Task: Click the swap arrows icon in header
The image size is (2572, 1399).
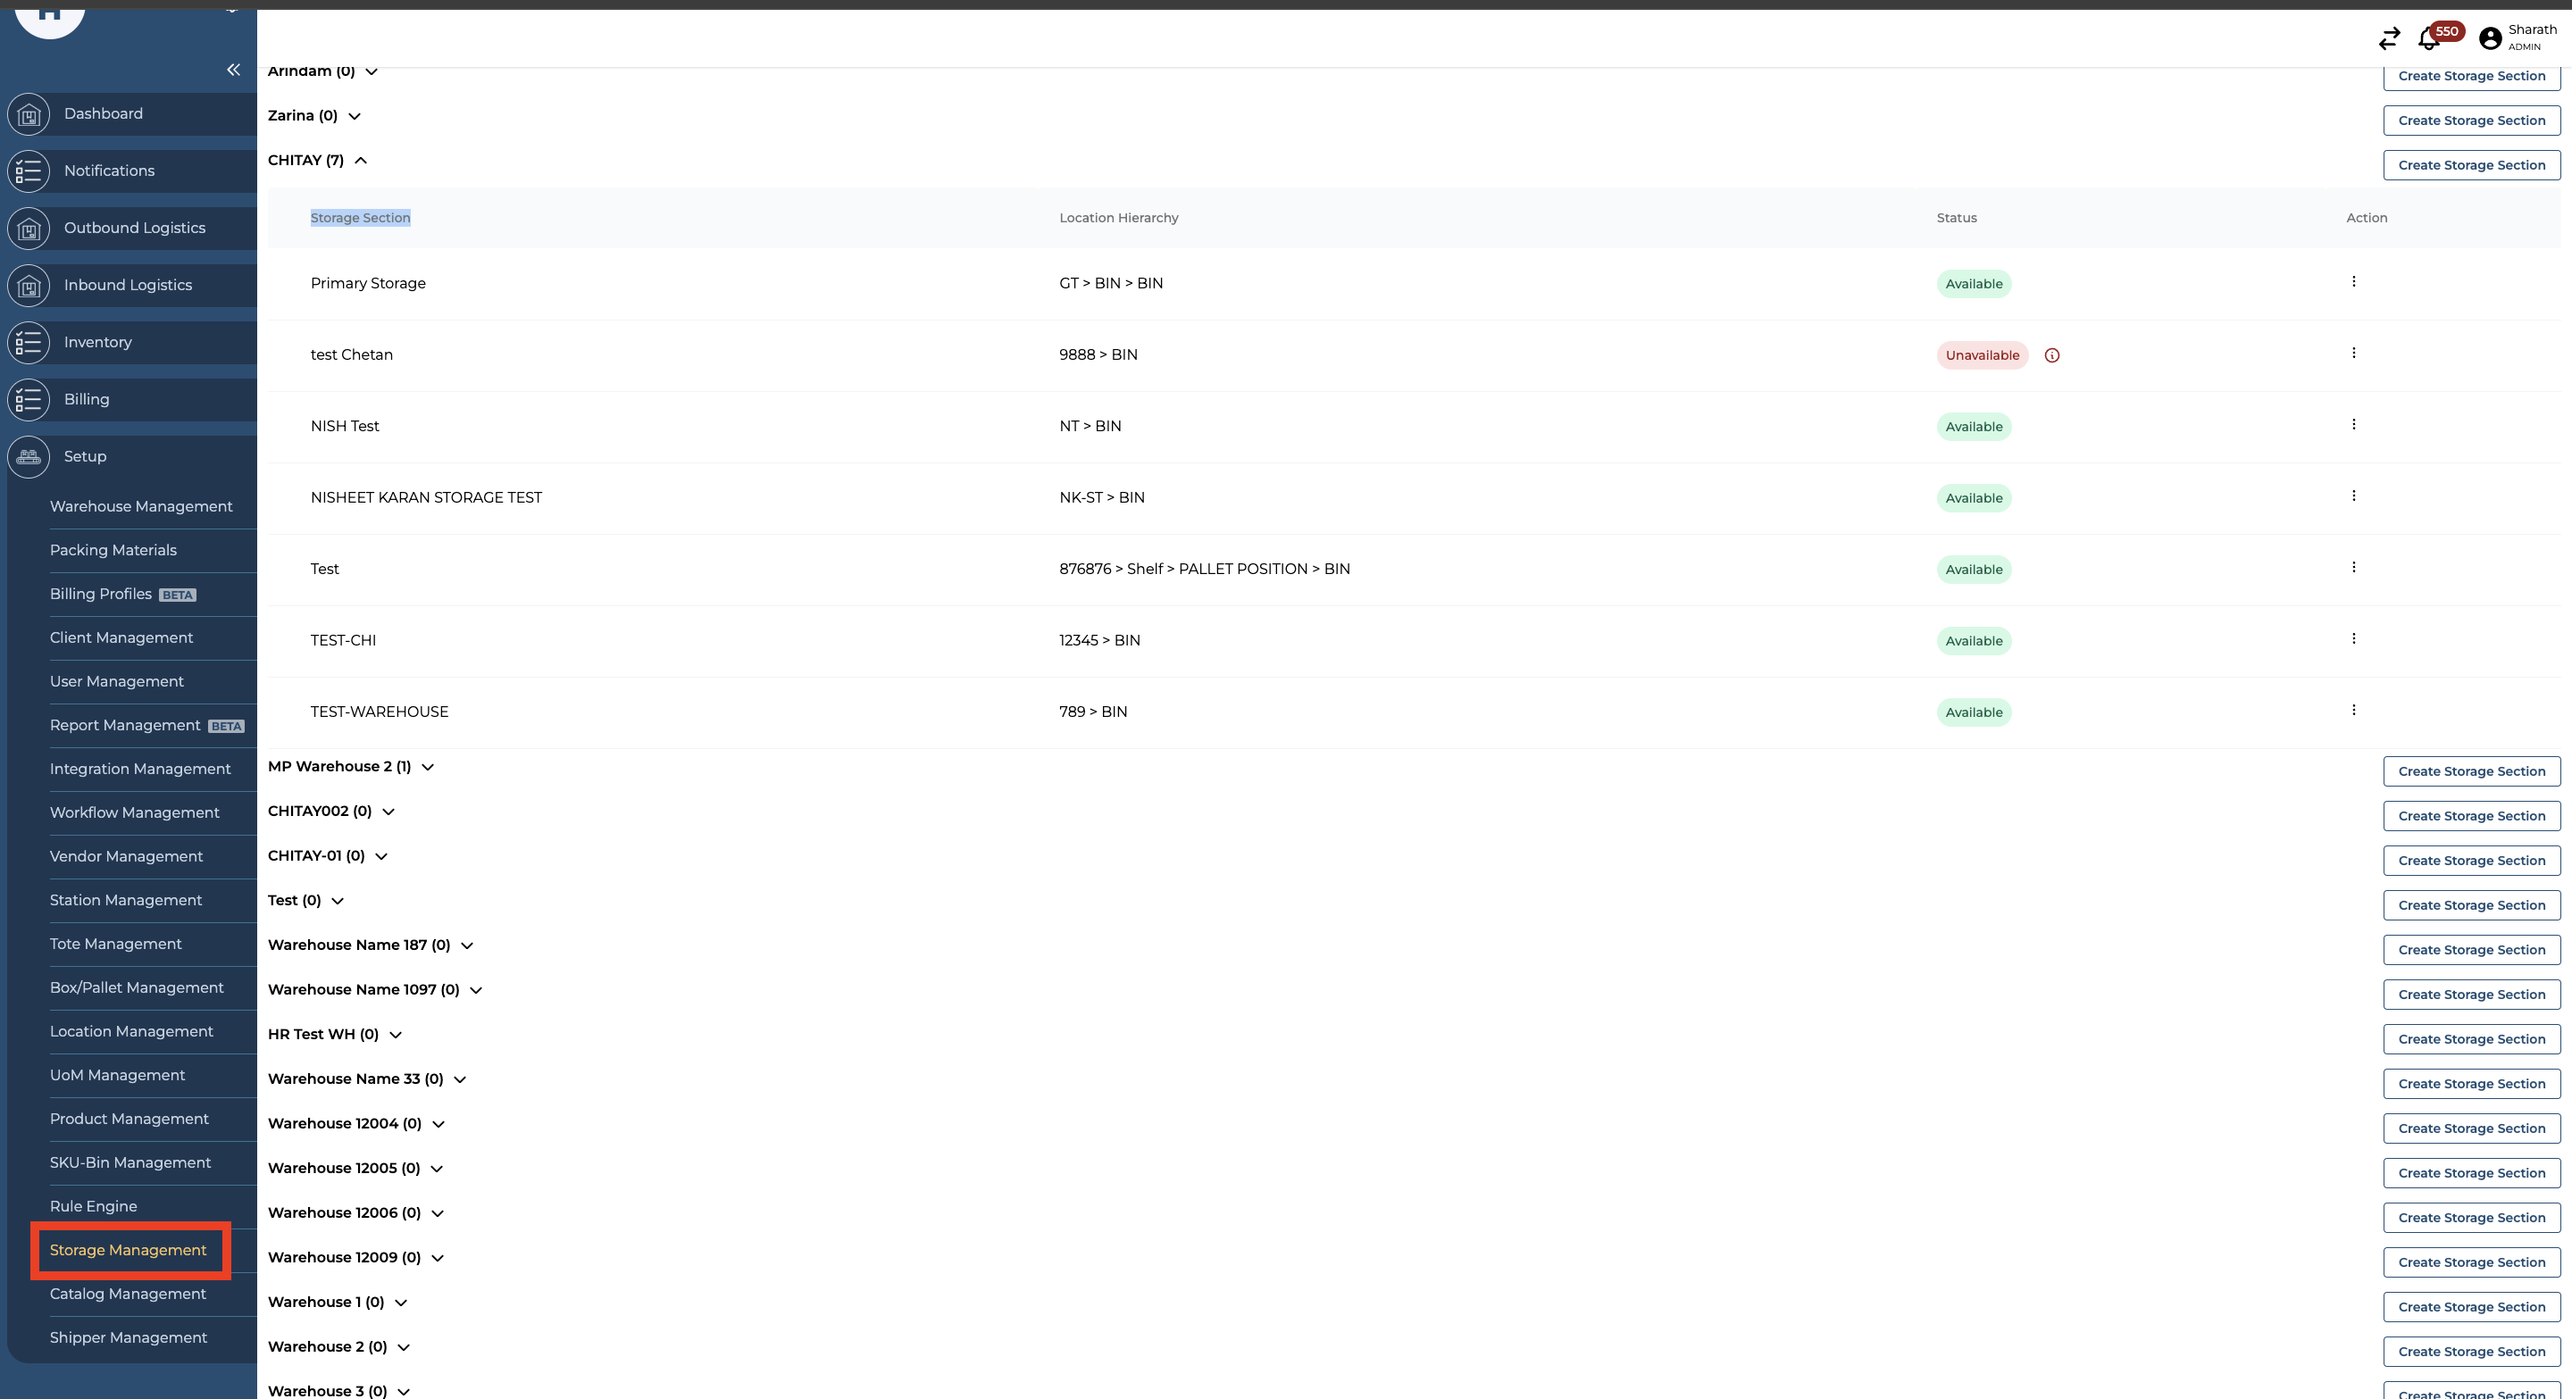Action: [x=2388, y=39]
